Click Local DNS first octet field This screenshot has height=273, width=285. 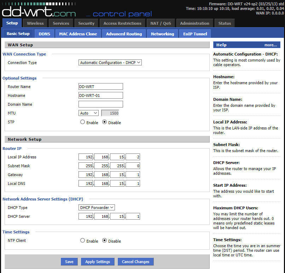pyautogui.click(x=86, y=184)
